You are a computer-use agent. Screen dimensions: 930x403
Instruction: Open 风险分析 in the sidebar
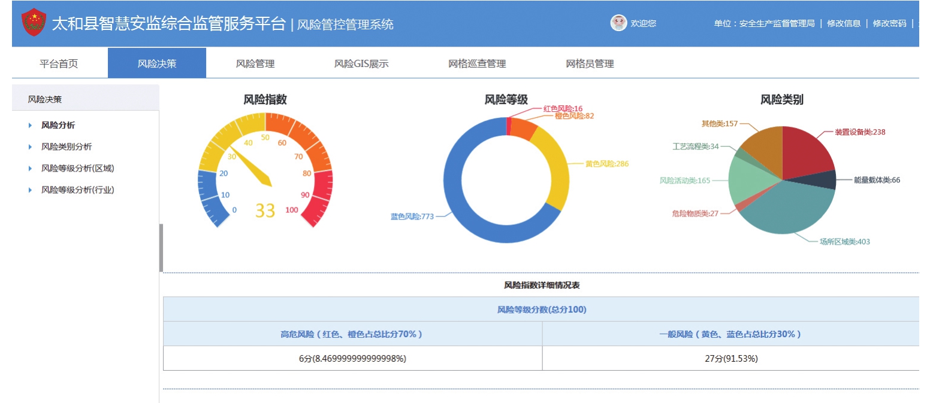click(x=58, y=126)
